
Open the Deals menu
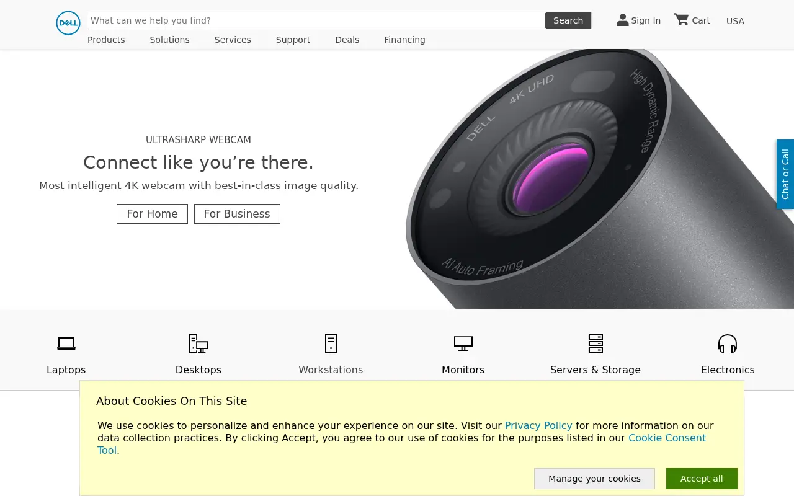(x=347, y=40)
